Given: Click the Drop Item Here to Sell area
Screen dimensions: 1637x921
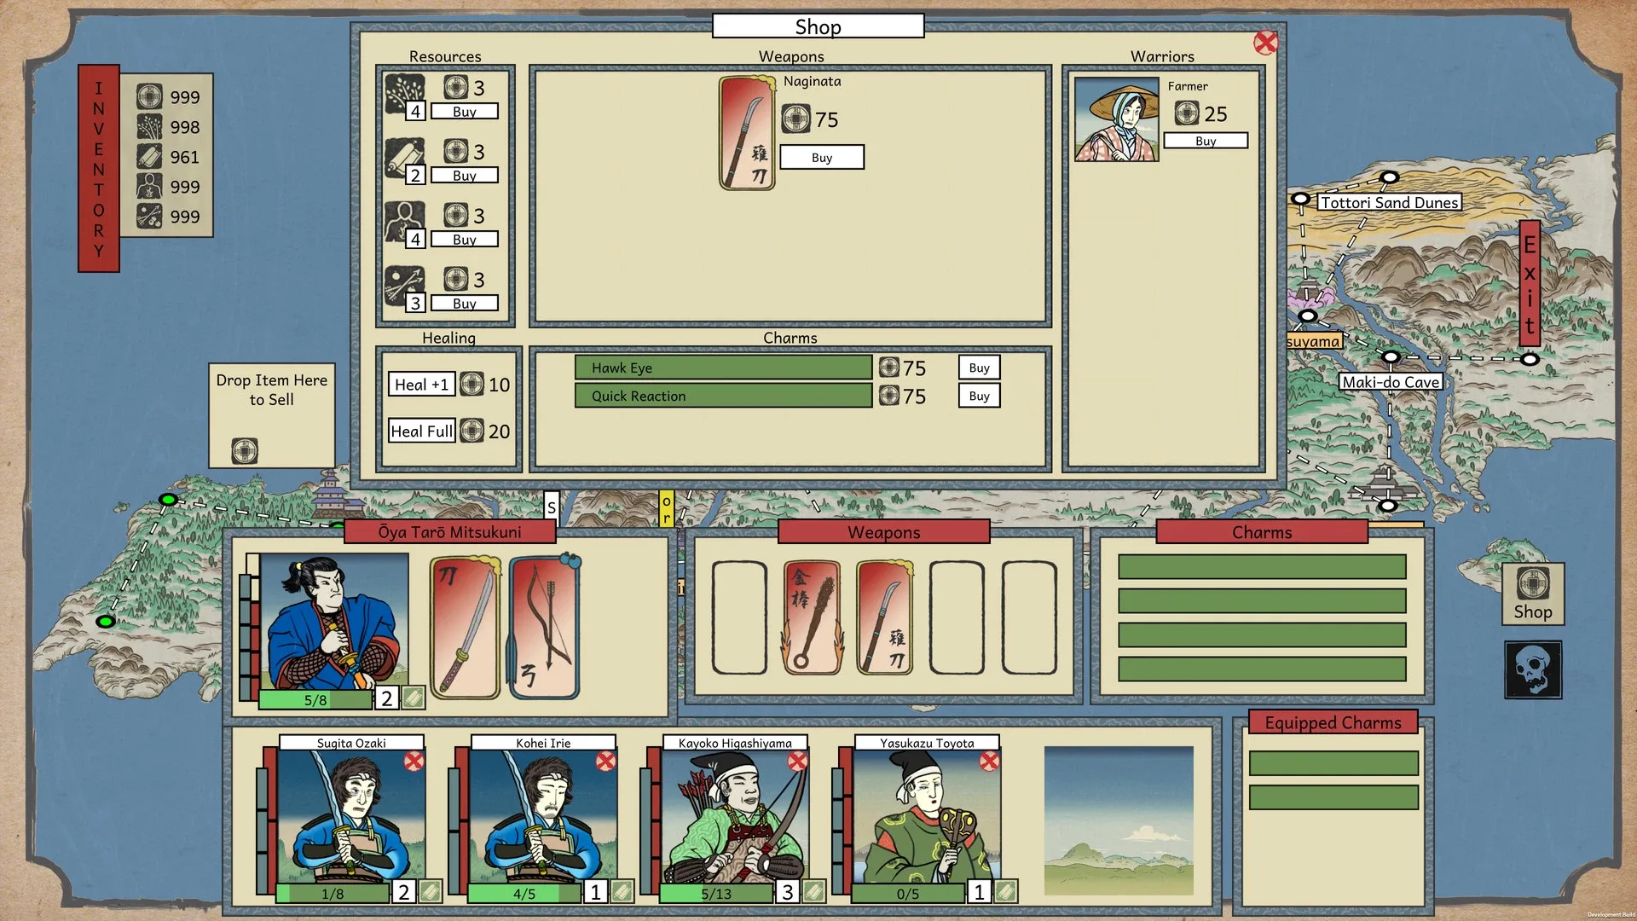Looking at the screenshot, I should click(x=271, y=415).
